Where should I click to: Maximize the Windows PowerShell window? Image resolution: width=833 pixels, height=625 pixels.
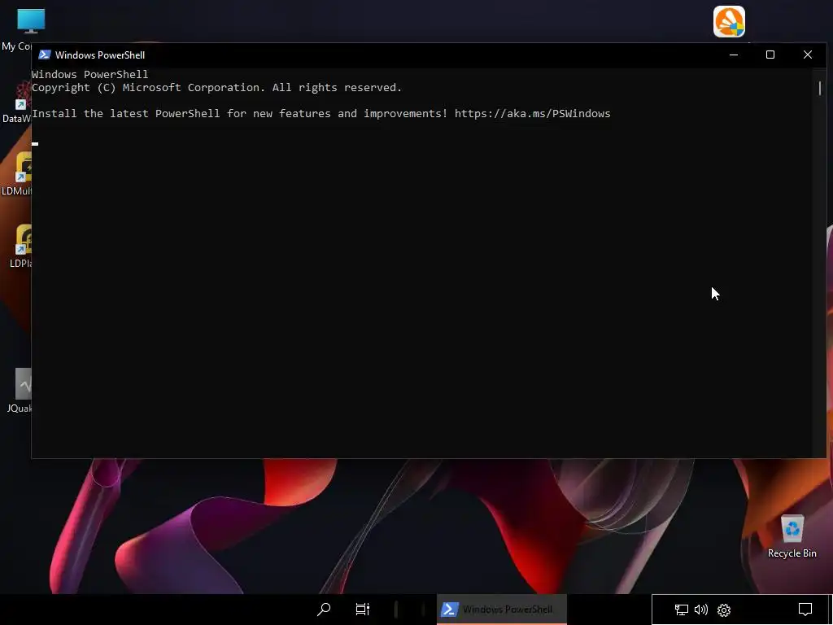[770, 55]
